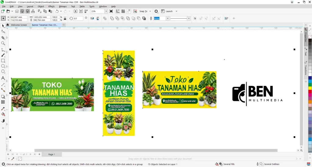Click the Export icon
The width and height of the screenshot is (312, 167).
(x=81, y=11)
